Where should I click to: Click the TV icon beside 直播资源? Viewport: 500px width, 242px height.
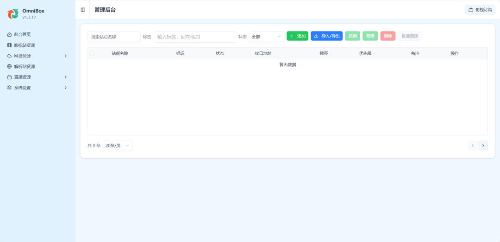(9, 77)
